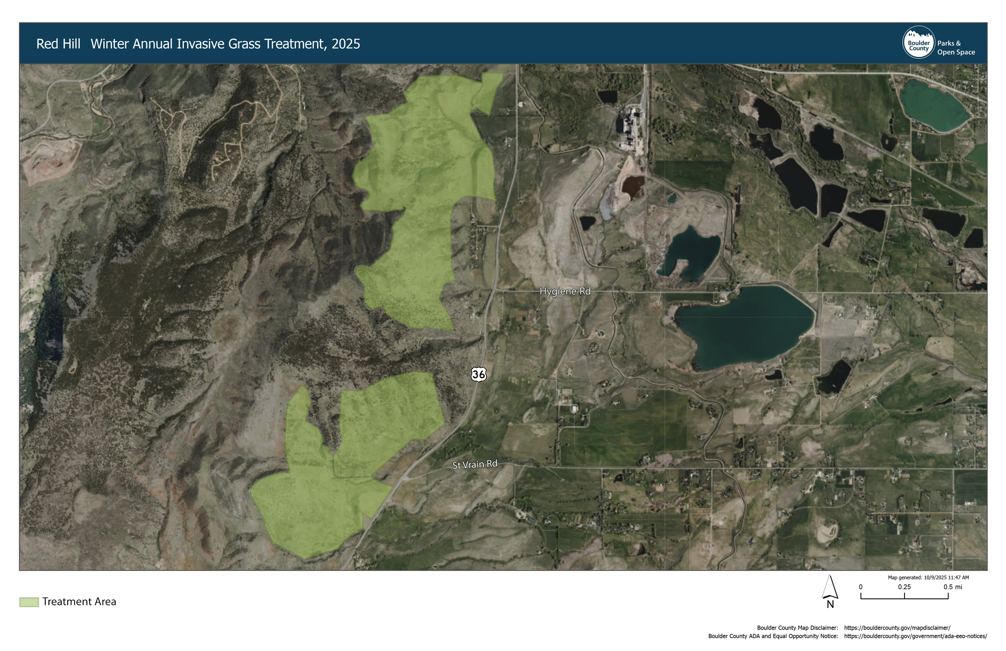Click the US Route 36 highway shield
The image size is (1006, 651).
[478, 374]
